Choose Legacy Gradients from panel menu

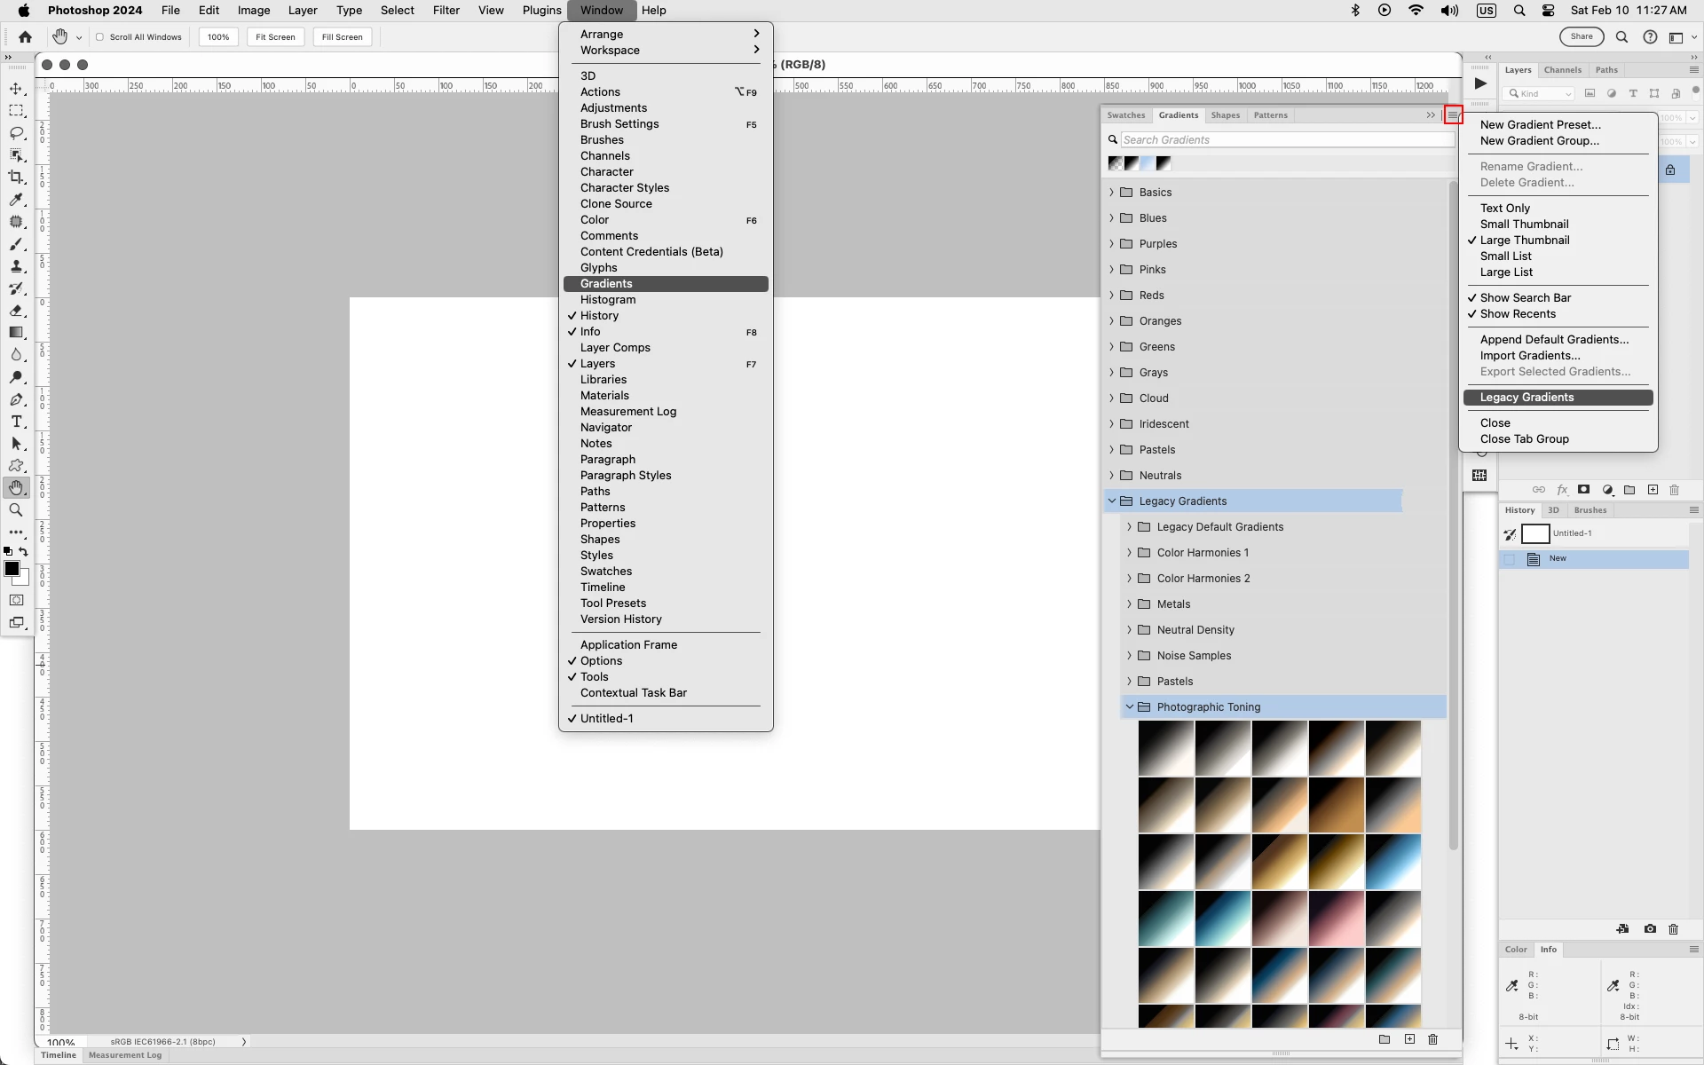tap(1526, 398)
